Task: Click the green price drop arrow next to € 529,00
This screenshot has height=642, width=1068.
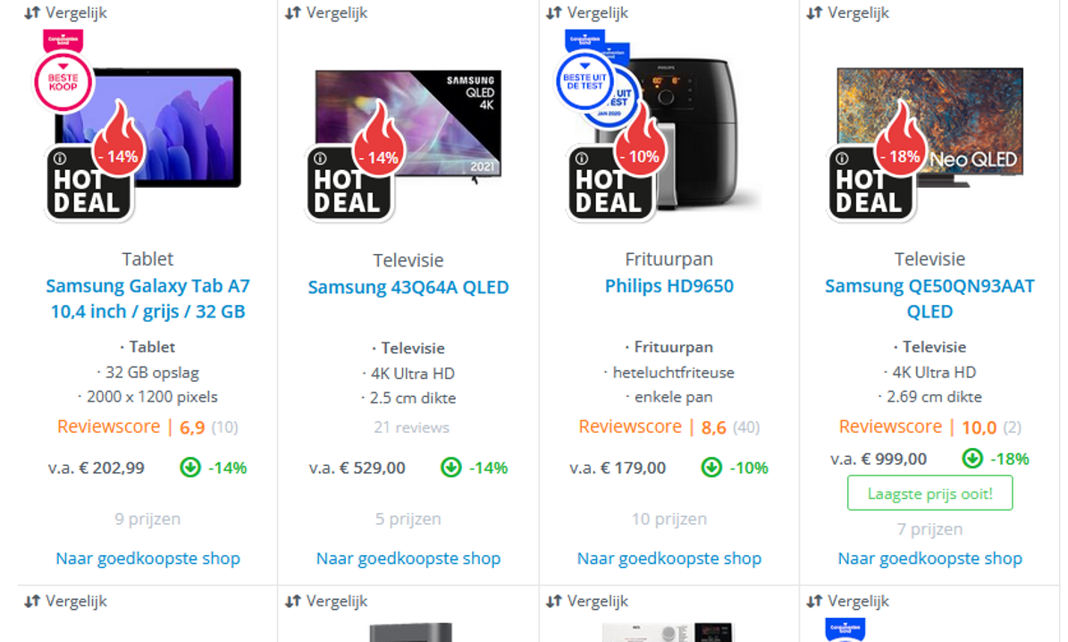Action: (x=451, y=468)
